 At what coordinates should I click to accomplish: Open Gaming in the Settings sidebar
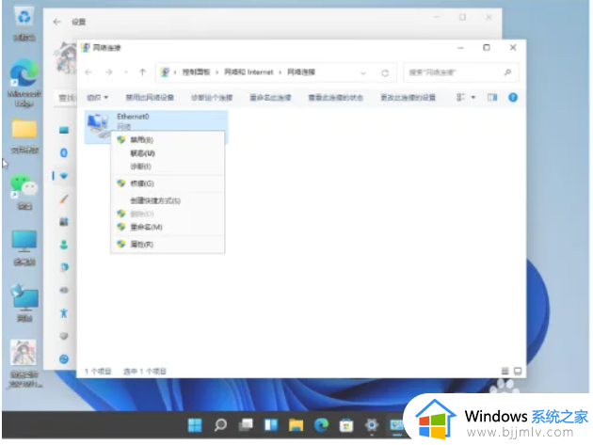pos(64,291)
